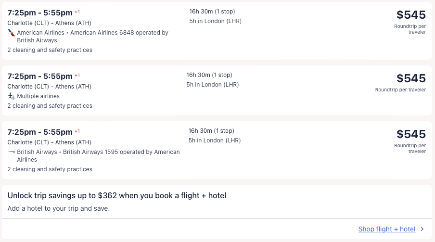Click the American Airlines logo icon
This screenshot has width=435, height=242.
click(x=12, y=33)
